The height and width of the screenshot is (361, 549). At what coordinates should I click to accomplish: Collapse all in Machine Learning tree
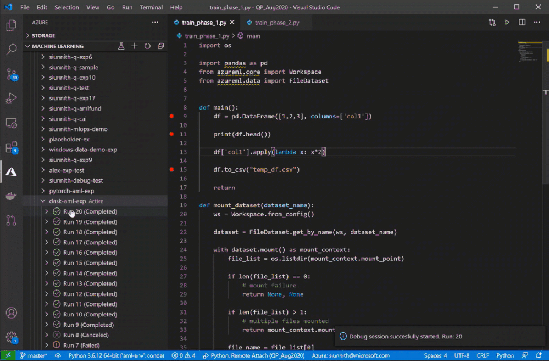(160, 46)
